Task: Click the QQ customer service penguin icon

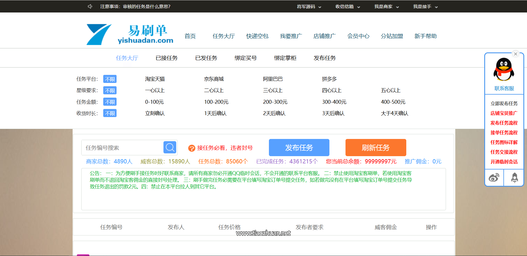Action: coord(504,70)
